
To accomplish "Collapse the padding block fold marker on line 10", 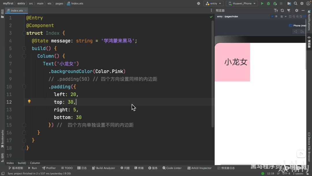I will point(24,87).
